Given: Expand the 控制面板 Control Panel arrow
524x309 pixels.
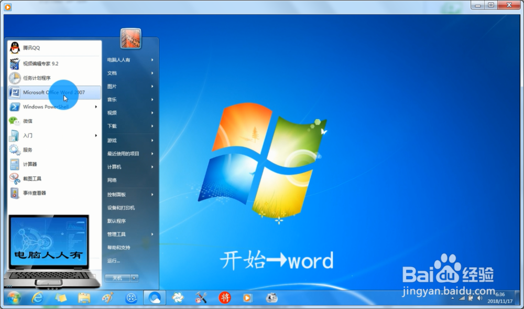Looking at the screenshot, I should (x=152, y=194).
